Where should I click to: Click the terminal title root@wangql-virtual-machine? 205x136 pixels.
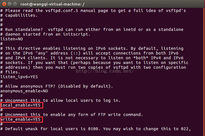(x=52, y=4)
